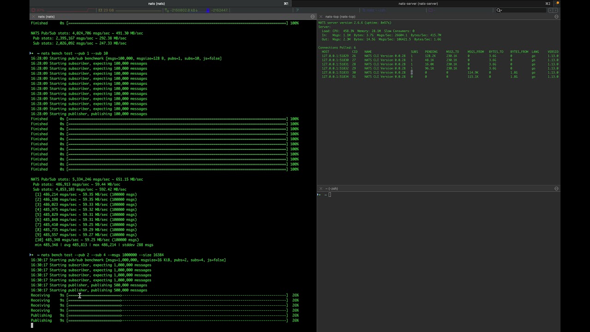Click the NATS server version 2.6.6 line
The image size is (590, 332).
354,23
